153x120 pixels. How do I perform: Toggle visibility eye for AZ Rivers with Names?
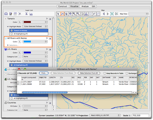pos(50,39)
